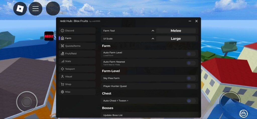Turn on Sky Piea Farm
The width and height of the screenshot is (257, 119).
click(191, 78)
